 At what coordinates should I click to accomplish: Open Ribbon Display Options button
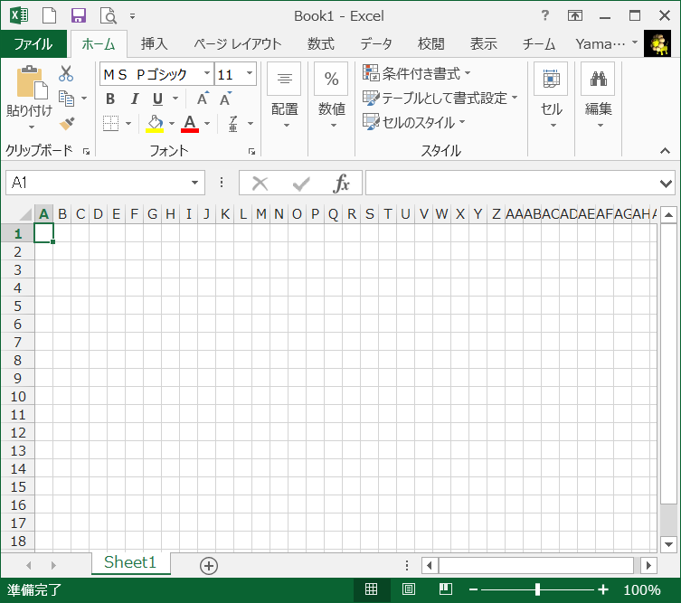(x=575, y=16)
